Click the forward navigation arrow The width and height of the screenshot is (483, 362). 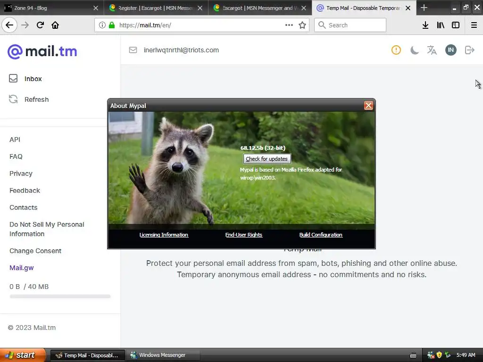[x=25, y=25]
